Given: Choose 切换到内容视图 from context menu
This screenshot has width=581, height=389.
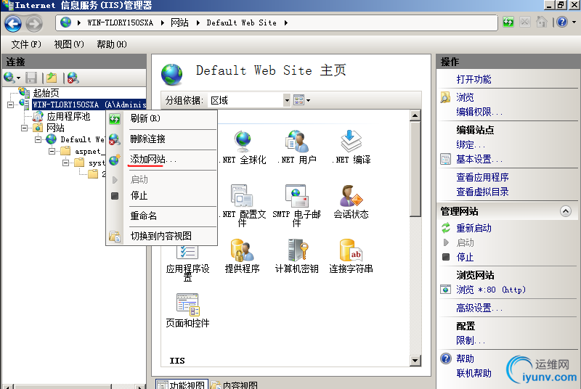Looking at the screenshot, I should (161, 236).
